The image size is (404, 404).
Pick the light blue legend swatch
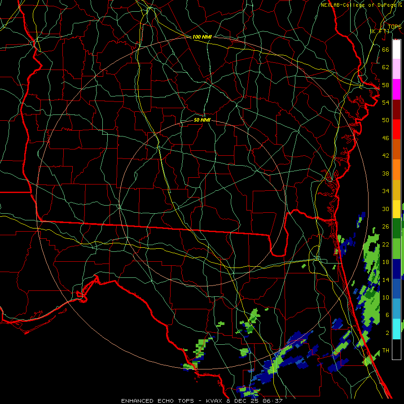click(x=396, y=308)
